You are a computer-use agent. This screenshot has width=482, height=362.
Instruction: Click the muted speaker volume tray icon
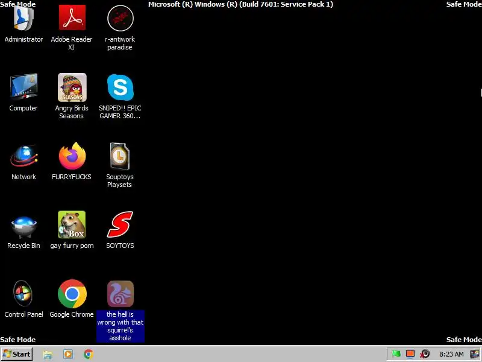click(x=425, y=354)
